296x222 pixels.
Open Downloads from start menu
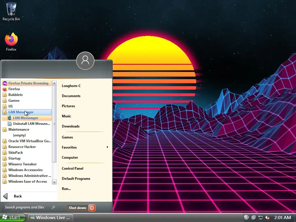(x=71, y=126)
